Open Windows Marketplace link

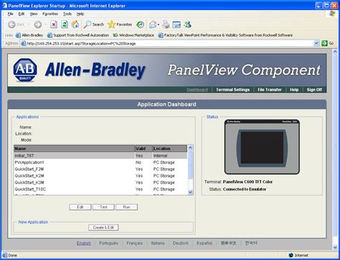click(133, 35)
